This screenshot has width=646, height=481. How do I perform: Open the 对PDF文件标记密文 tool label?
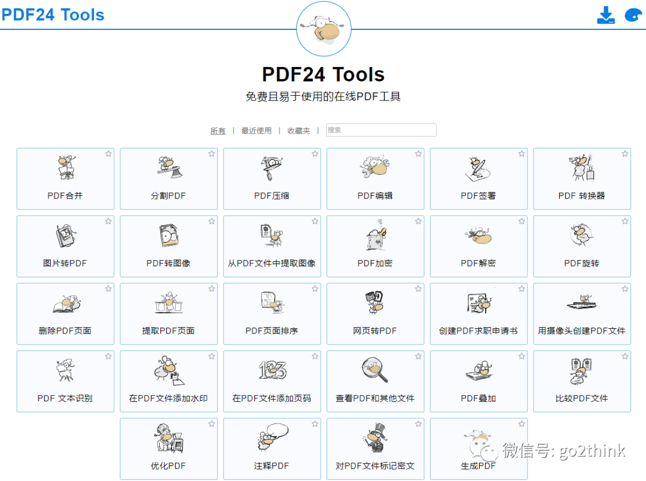point(375,466)
